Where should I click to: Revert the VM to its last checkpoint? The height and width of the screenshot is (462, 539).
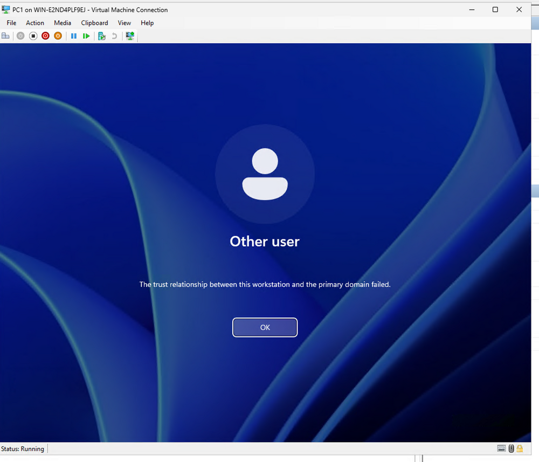pyautogui.click(x=113, y=36)
